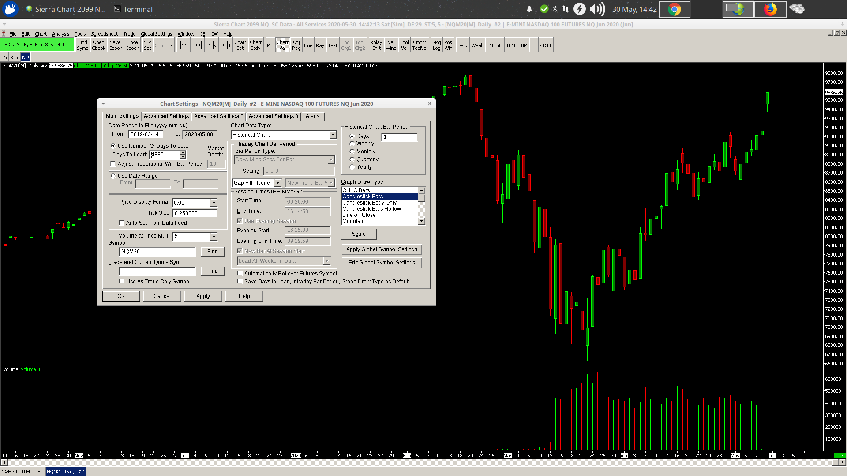
Task: Select the Weekly bar period radio button
Action: pyautogui.click(x=352, y=144)
